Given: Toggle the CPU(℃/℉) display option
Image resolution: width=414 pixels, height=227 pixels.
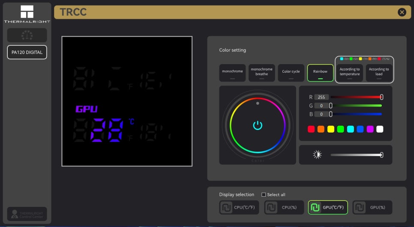Looking at the screenshot, I should pos(239,207).
